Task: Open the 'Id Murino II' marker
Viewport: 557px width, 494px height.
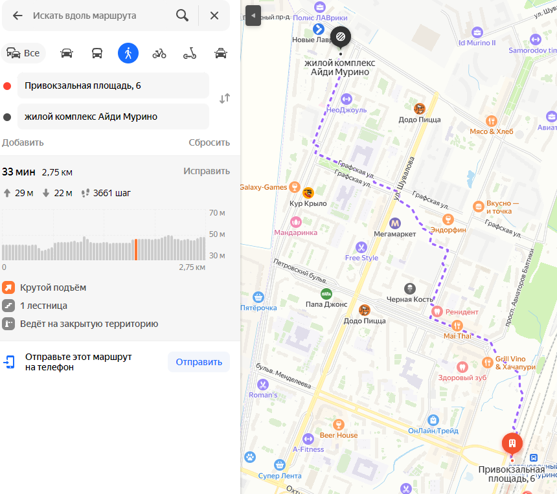Action: coord(477,32)
